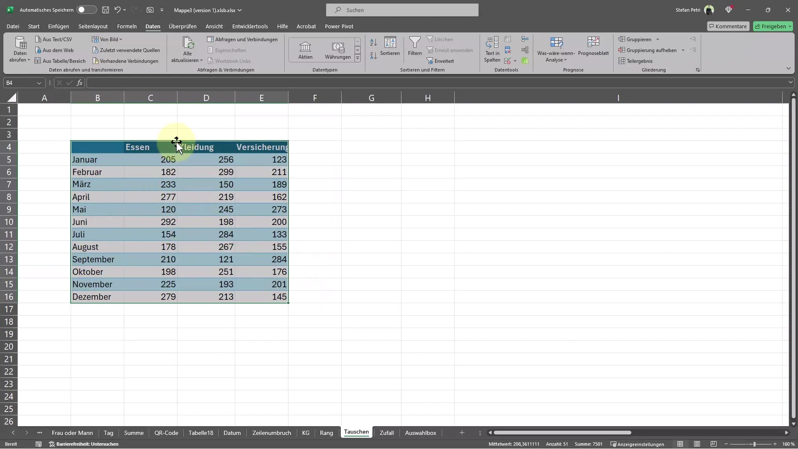
Task: Switch to the Einfügen ribbon tab
Action: tap(59, 26)
